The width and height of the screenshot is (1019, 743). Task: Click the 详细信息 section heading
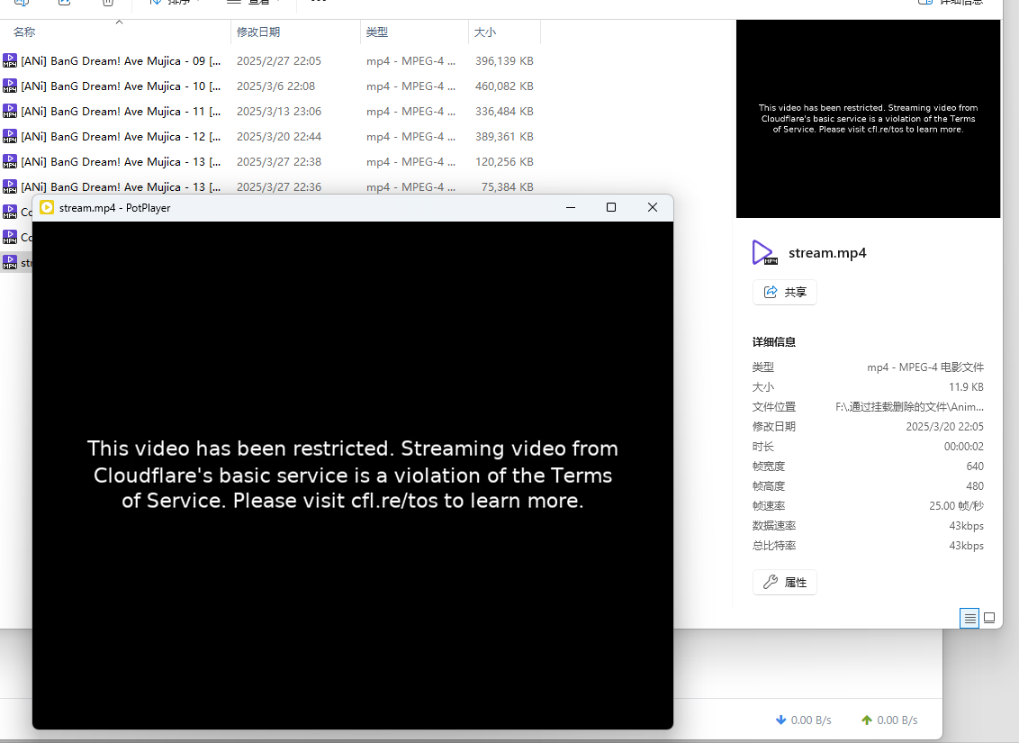(774, 342)
